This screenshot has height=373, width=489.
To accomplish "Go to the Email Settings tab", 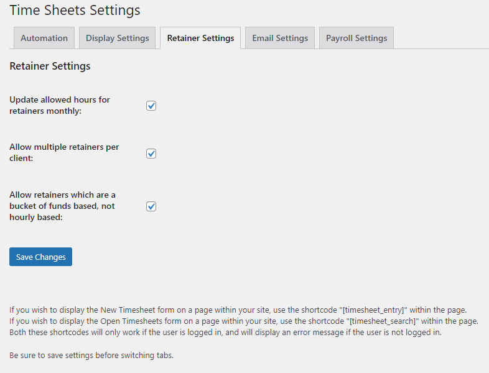I will tap(280, 38).
